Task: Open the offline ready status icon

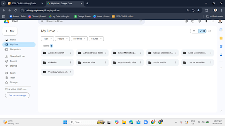Action: click(186, 21)
